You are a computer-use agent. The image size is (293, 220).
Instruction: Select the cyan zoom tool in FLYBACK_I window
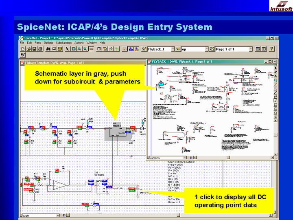tap(276, 80)
